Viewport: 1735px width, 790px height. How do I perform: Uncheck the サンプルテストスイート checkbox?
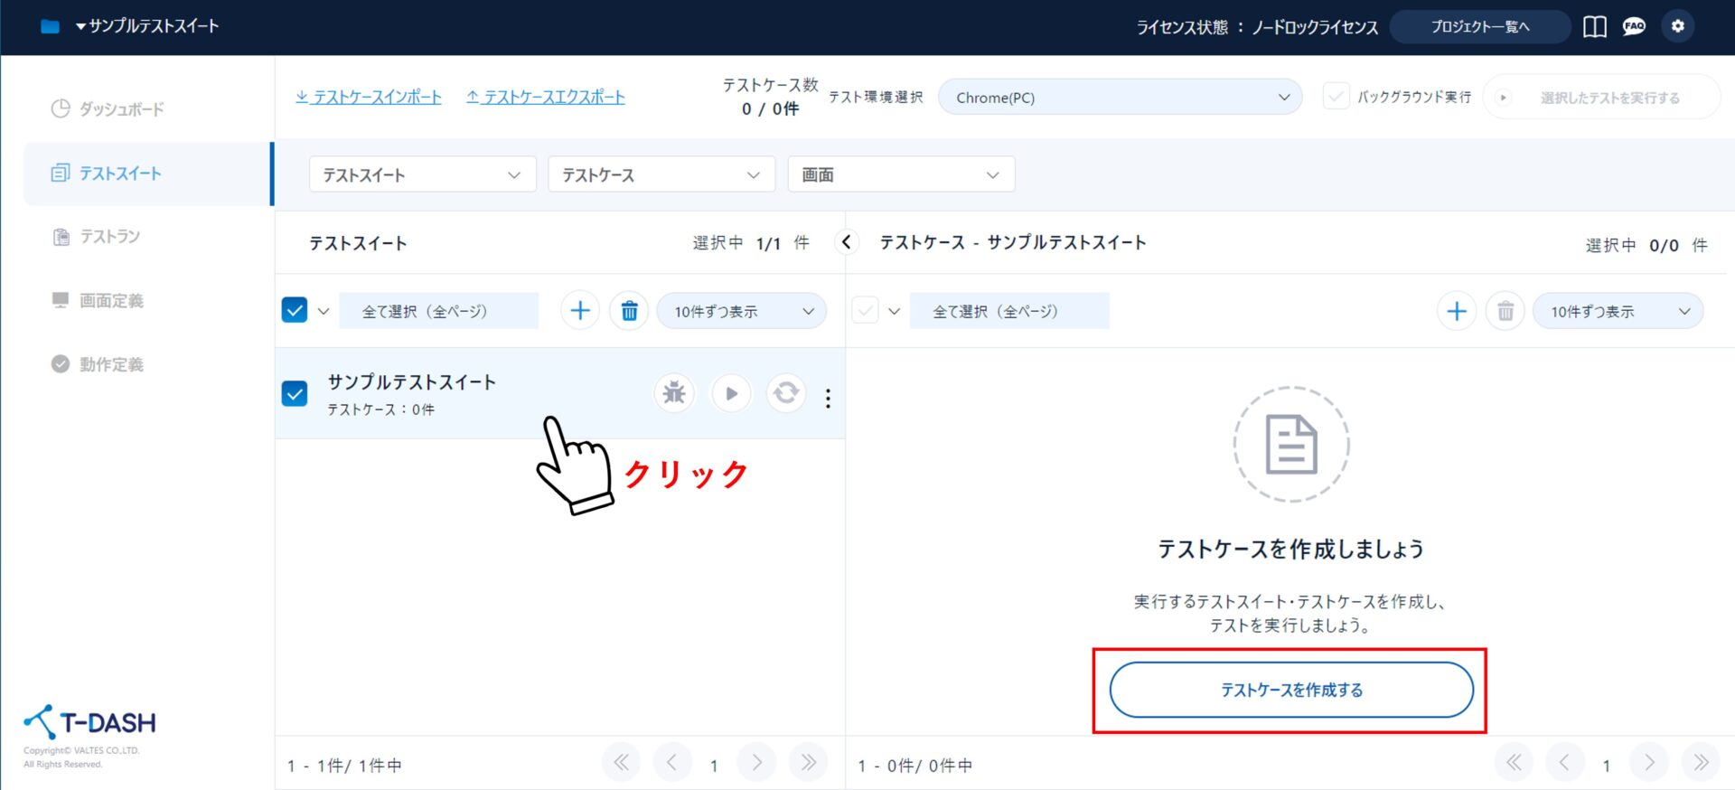295,393
